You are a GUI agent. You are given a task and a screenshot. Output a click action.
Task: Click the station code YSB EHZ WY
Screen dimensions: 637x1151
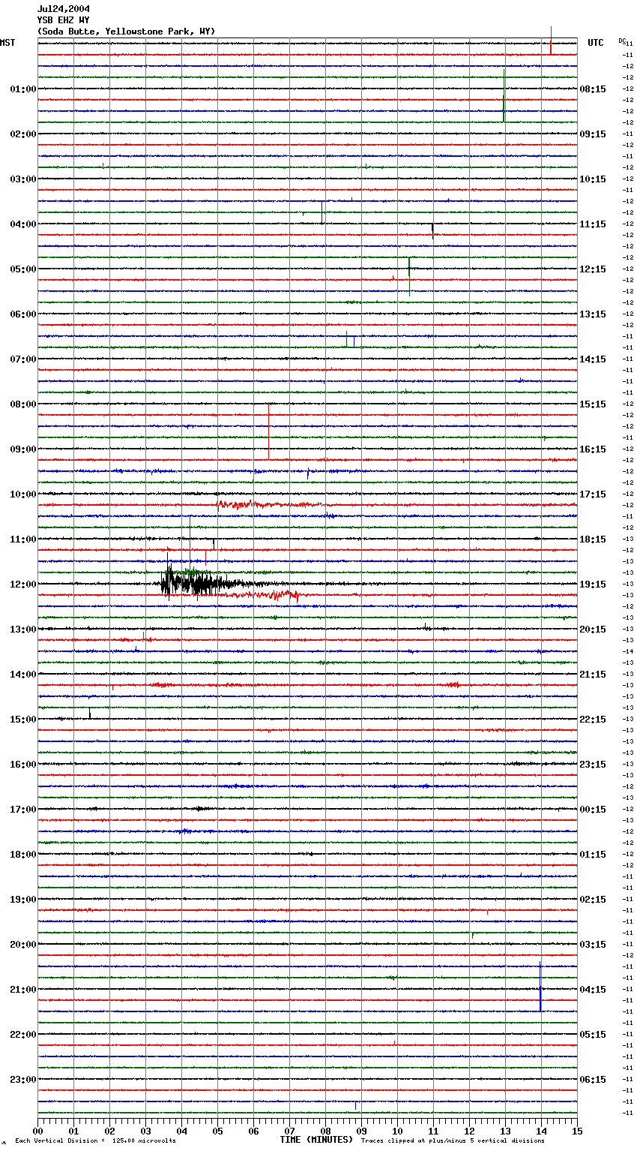[x=64, y=20]
